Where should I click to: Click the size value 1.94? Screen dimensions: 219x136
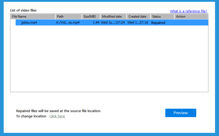[x=96, y=23]
